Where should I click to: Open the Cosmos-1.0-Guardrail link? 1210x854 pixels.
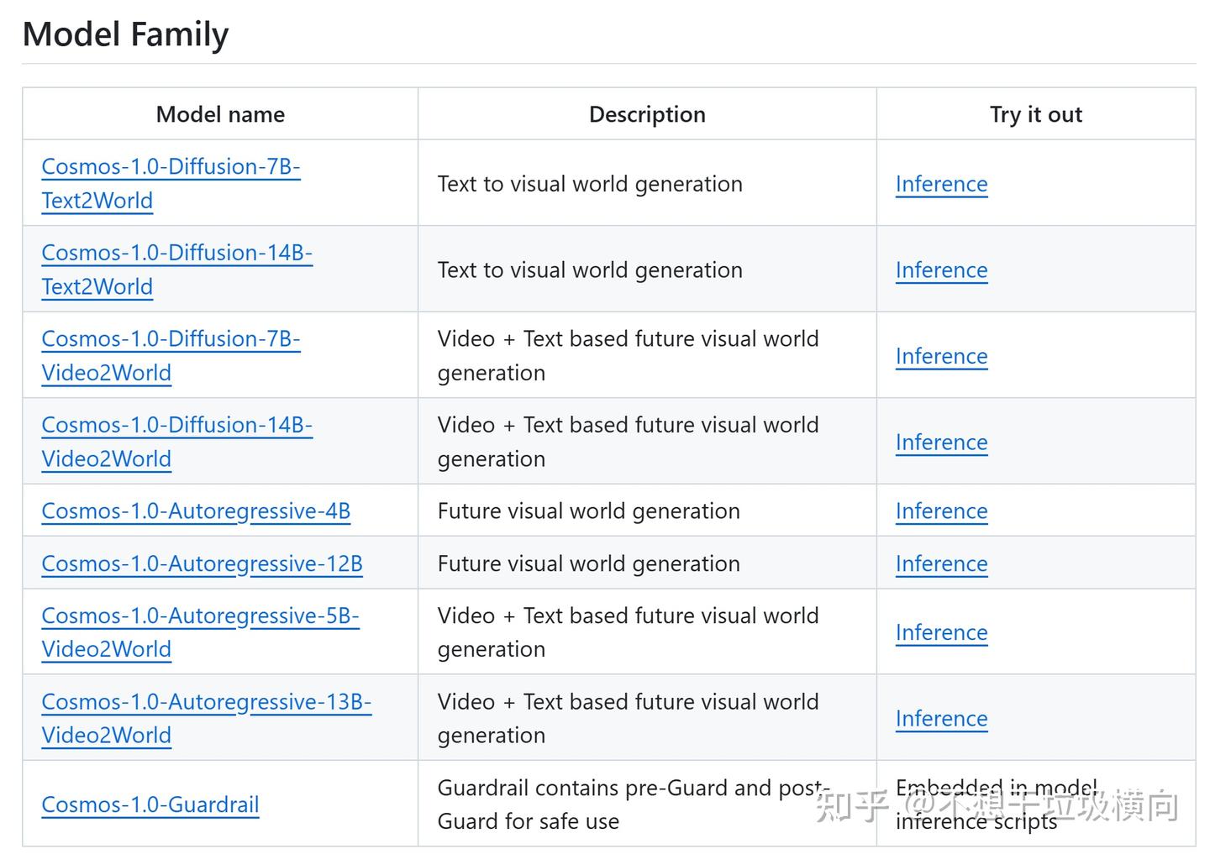150,804
